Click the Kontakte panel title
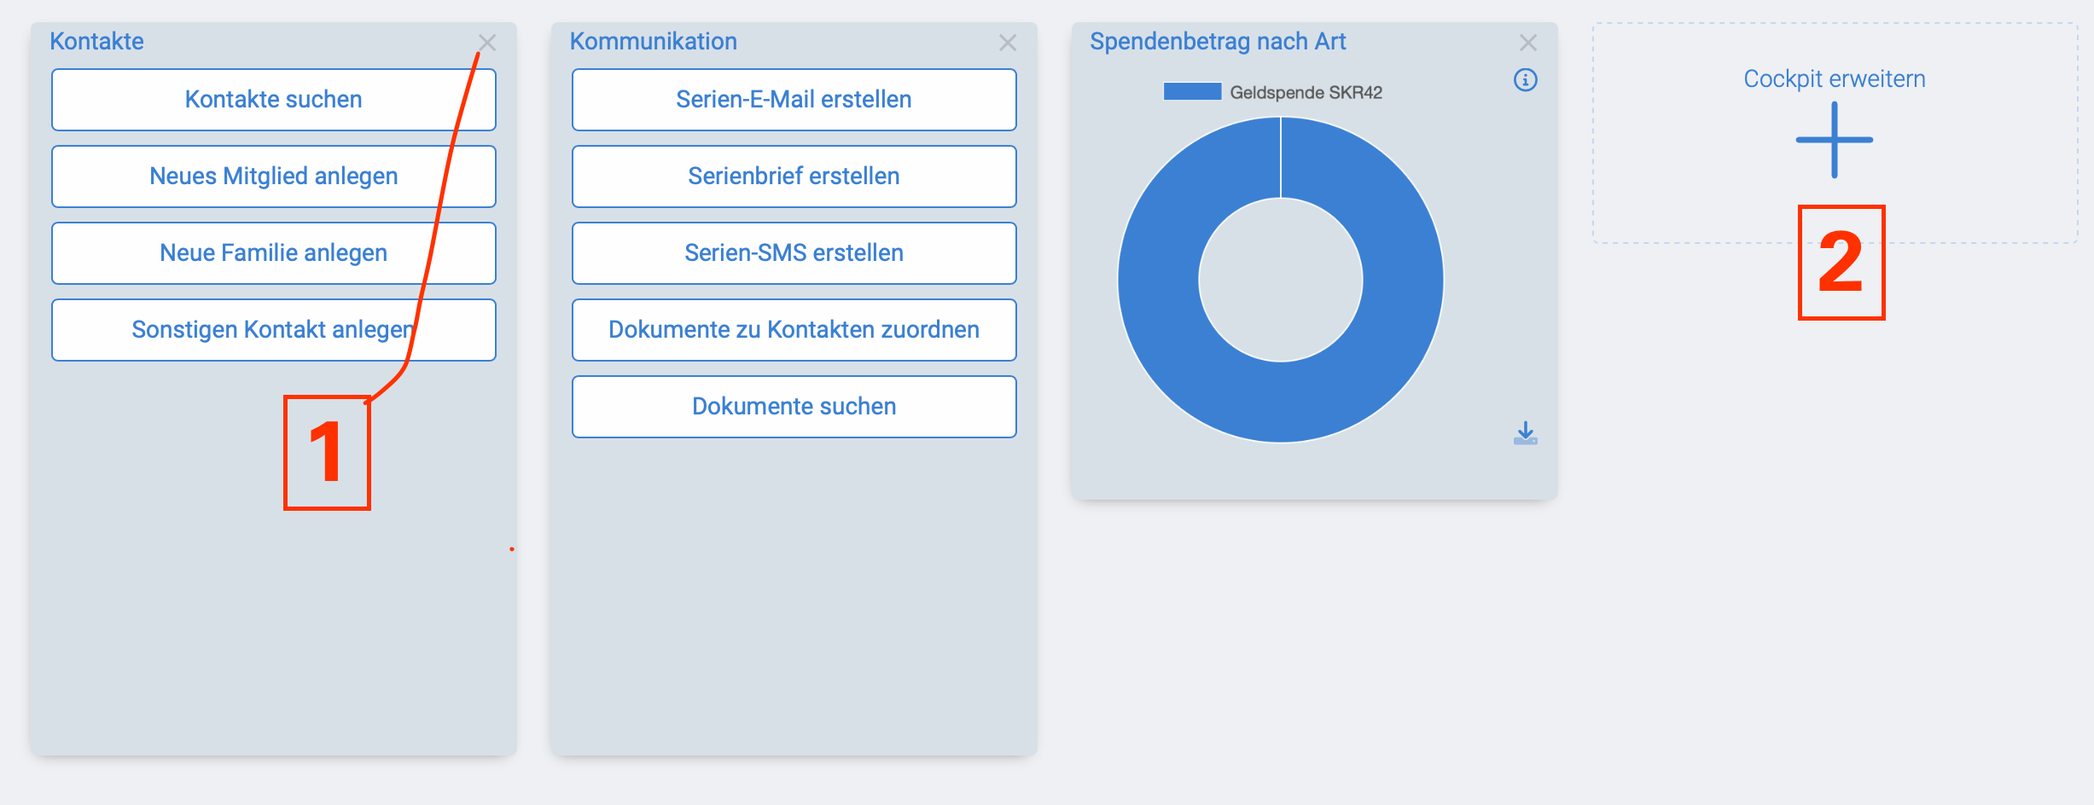Screen dimensions: 2094x805 pos(96,42)
